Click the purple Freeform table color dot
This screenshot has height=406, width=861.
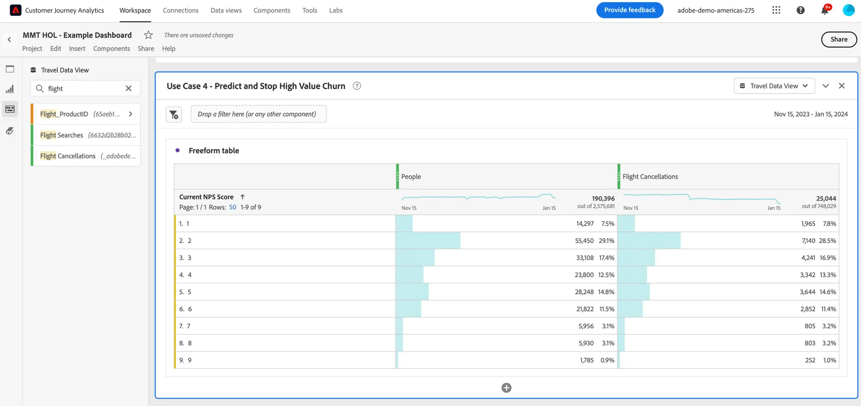[178, 150]
